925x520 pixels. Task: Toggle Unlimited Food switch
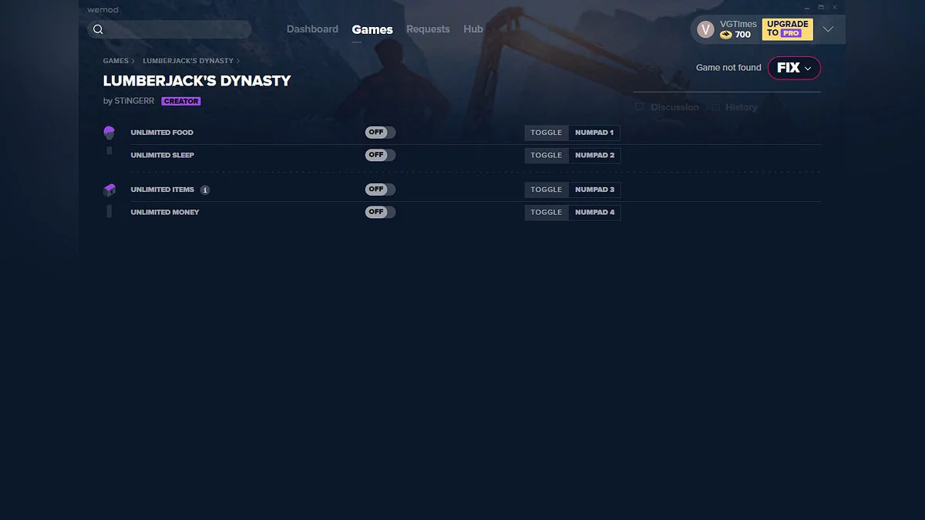tap(380, 133)
